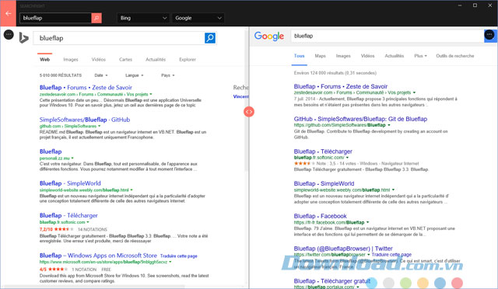Open the Bing engine dropdown in app bar
Image resolution: width=498 pixels, height=289 pixels.
(143, 18)
